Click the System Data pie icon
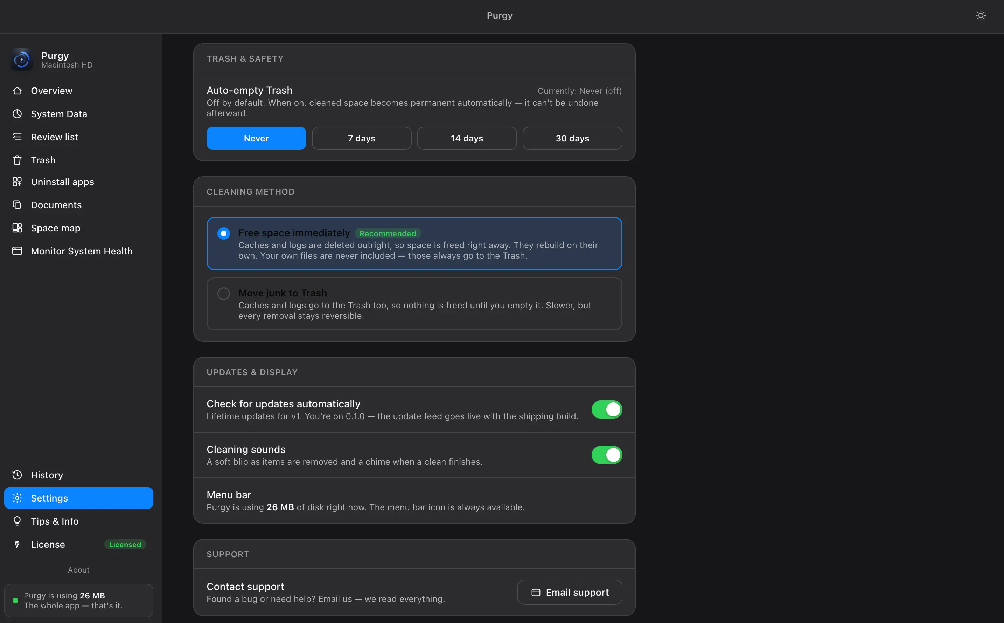Viewport: 1004px width, 623px height. (17, 114)
